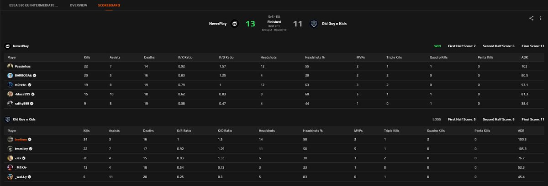Open _waLLy player profile

coord(21,176)
